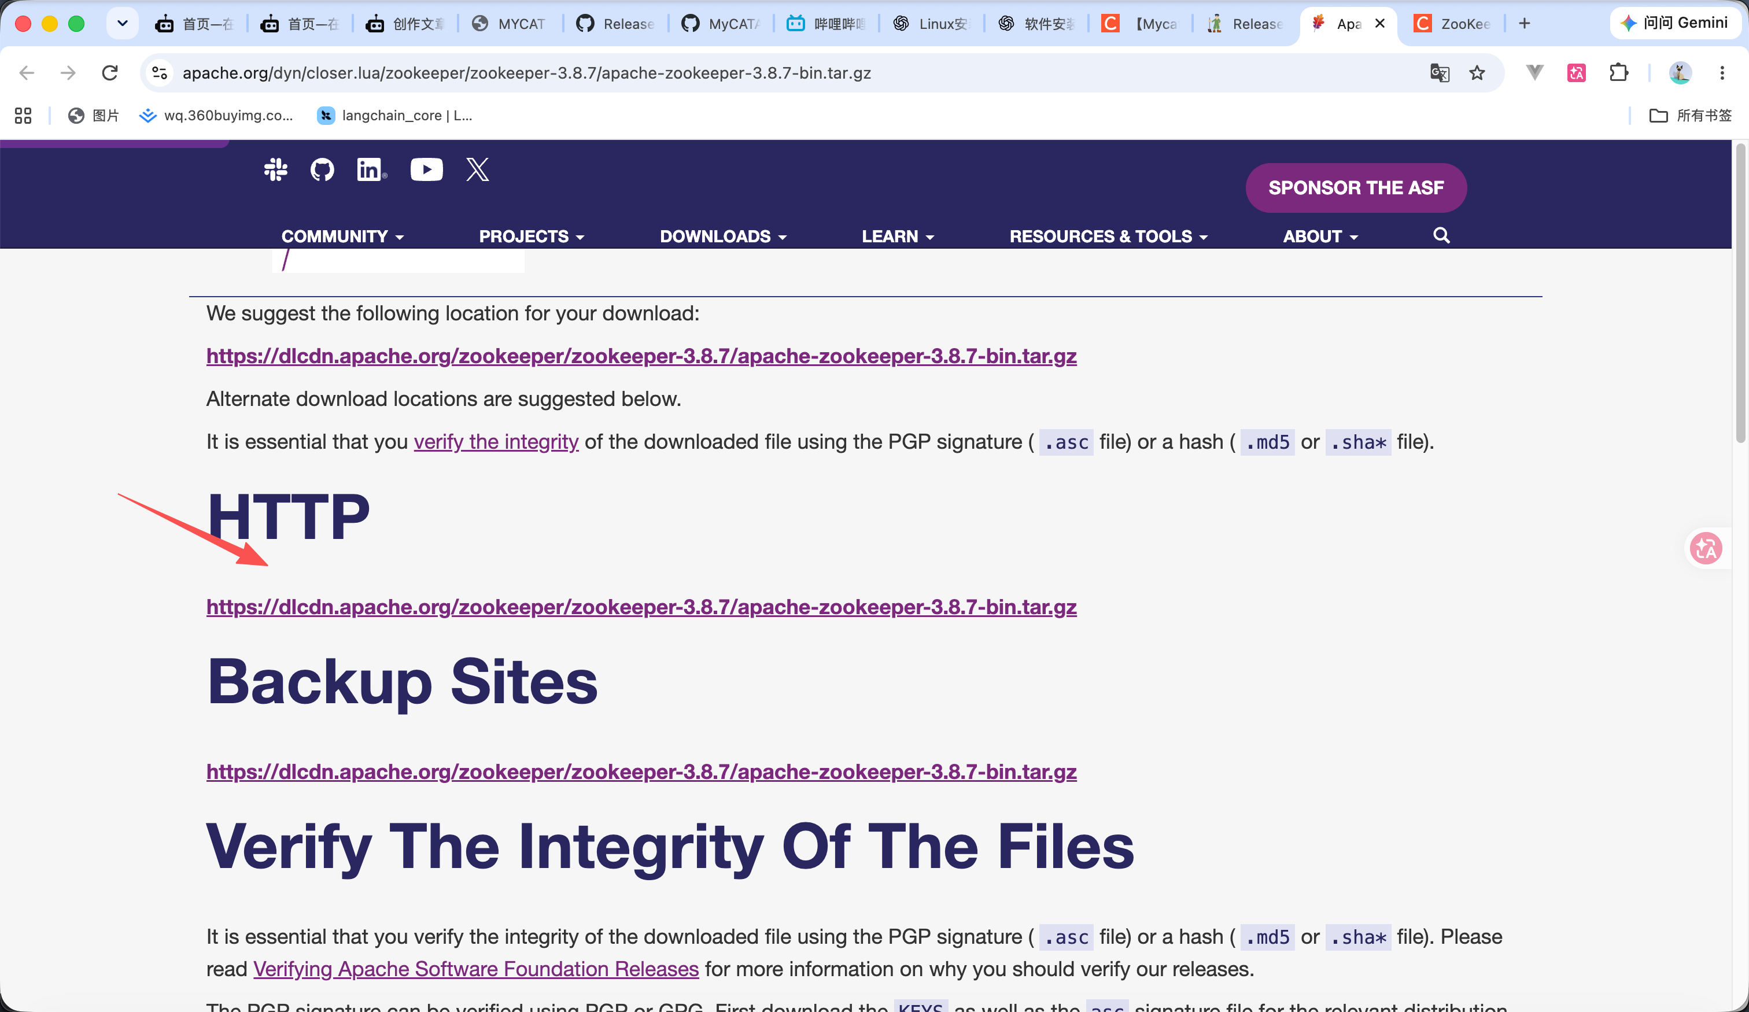Go back with the browser back arrow
The width and height of the screenshot is (1749, 1012).
27,73
